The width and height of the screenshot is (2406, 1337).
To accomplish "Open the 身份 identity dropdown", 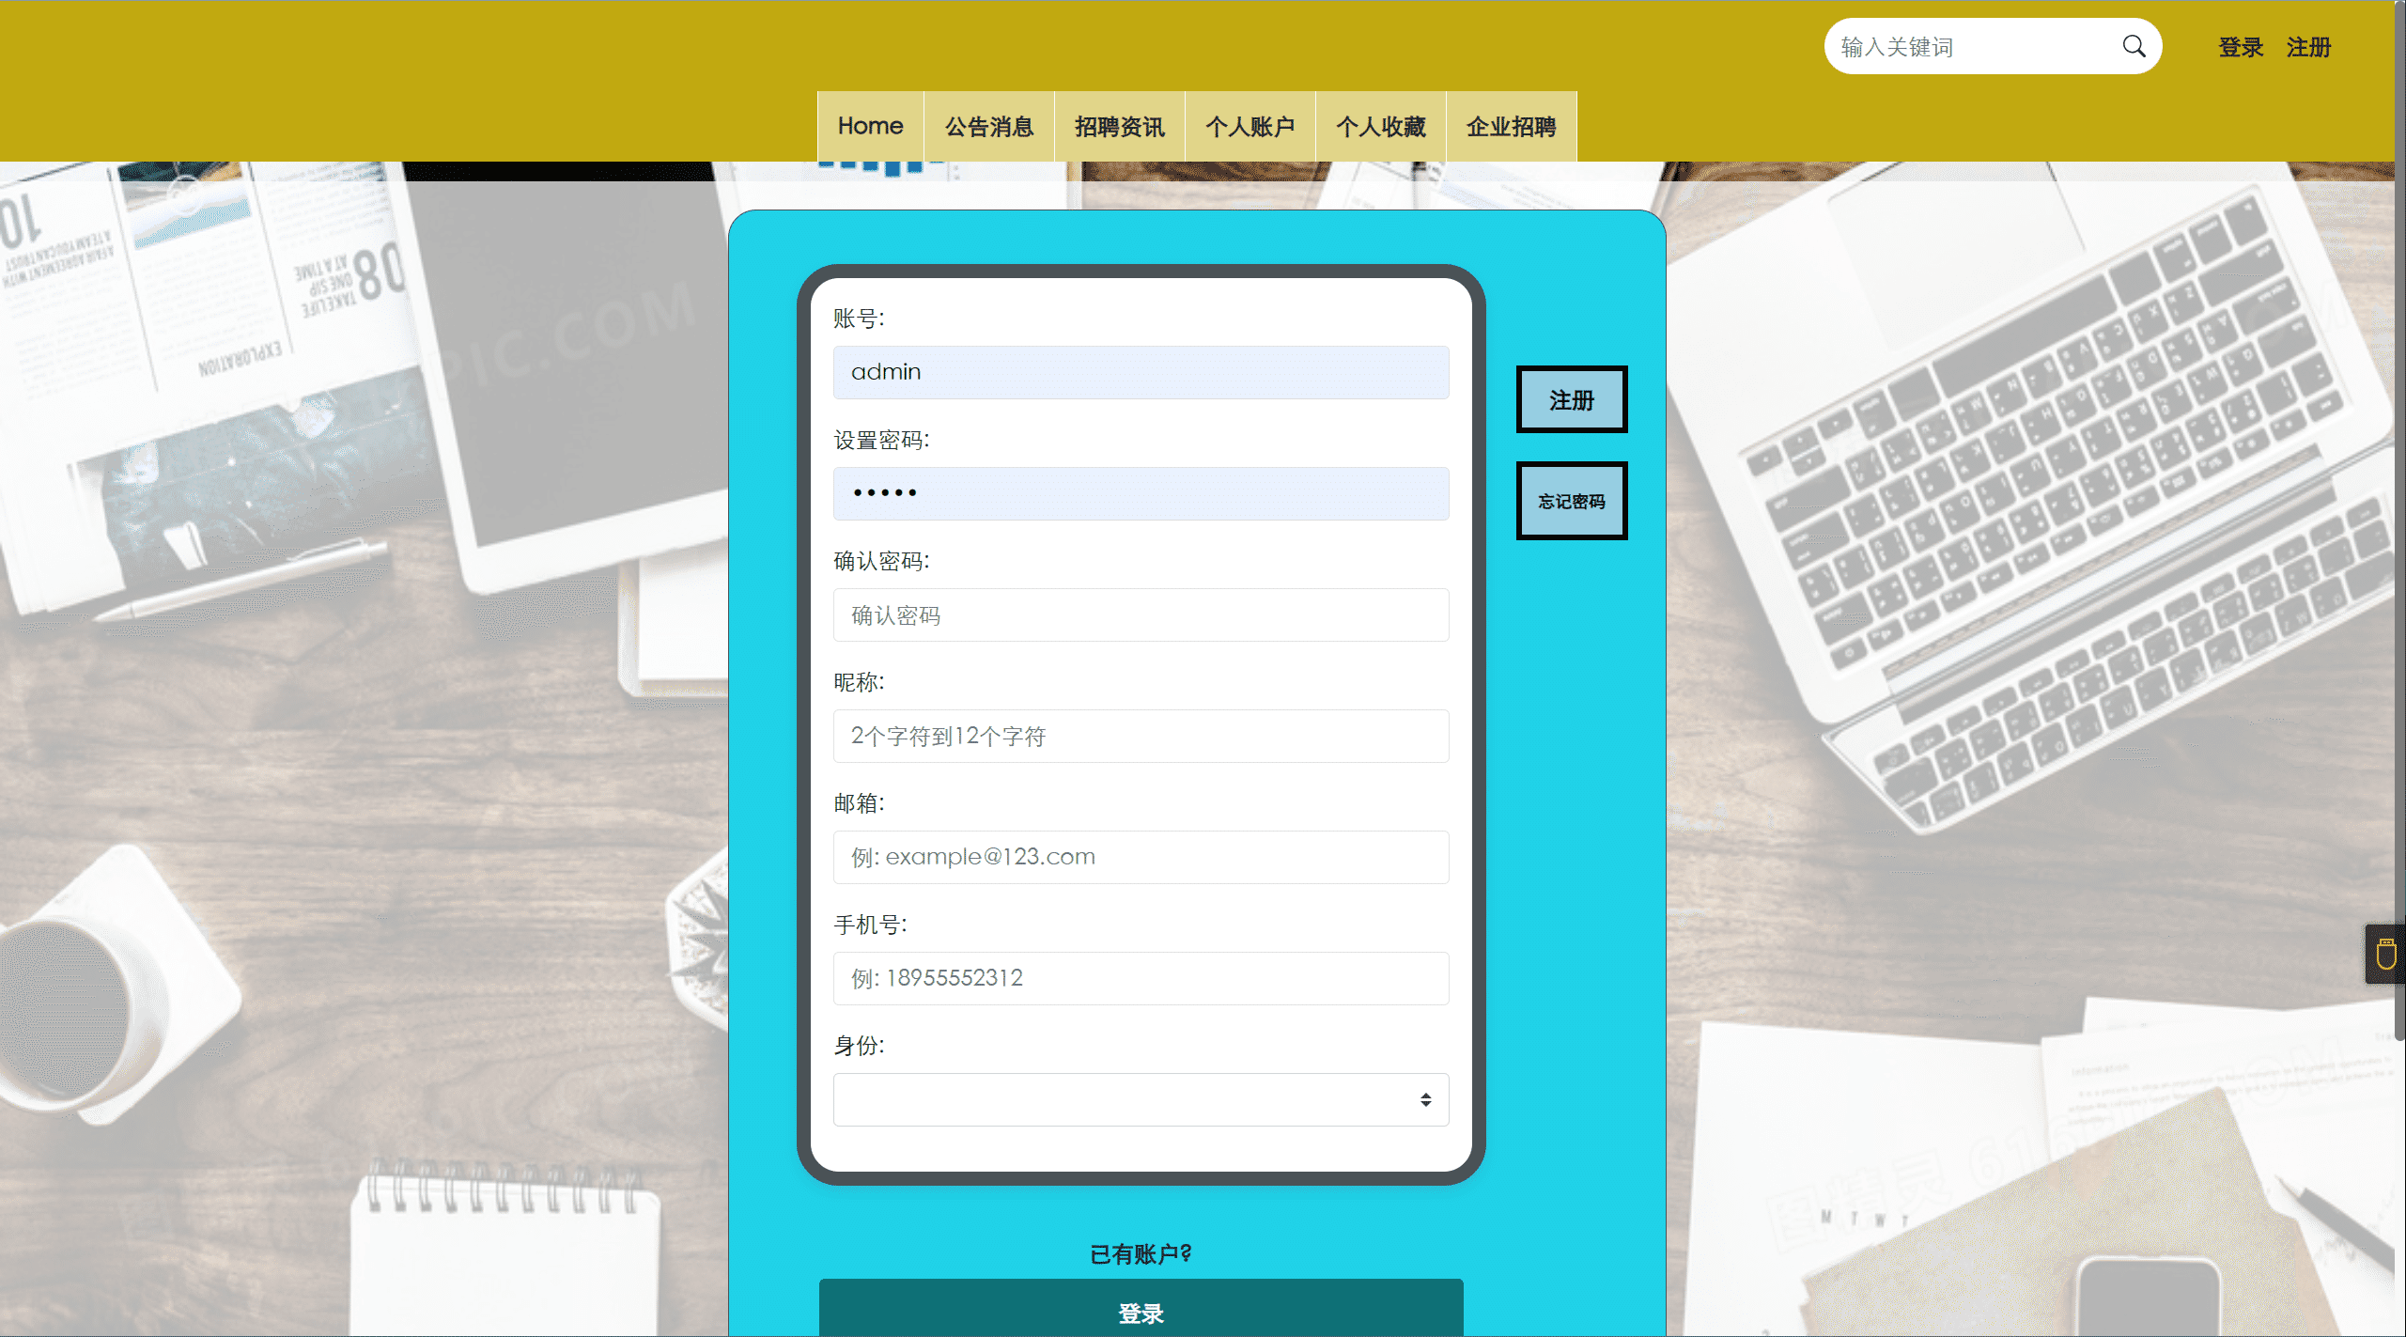I will [x=1141, y=1099].
